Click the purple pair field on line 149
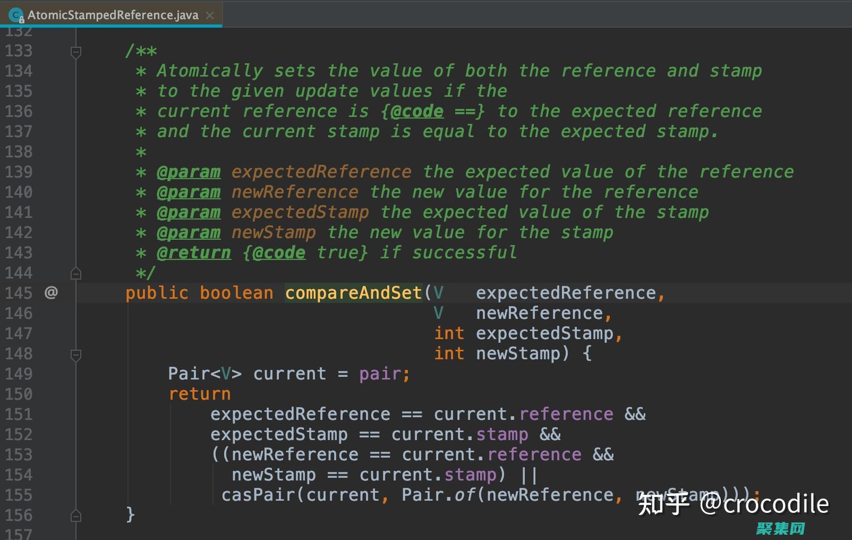Viewport: 852px width, 540px height. point(380,374)
